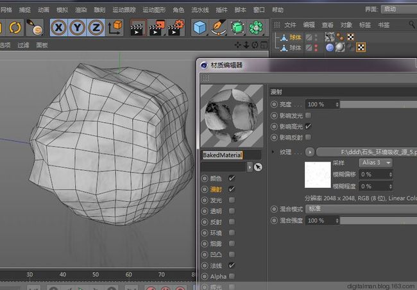The height and width of the screenshot is (290, 417).
Task: Click second 球体 gray sphere material tag
Action: [340, 47]
